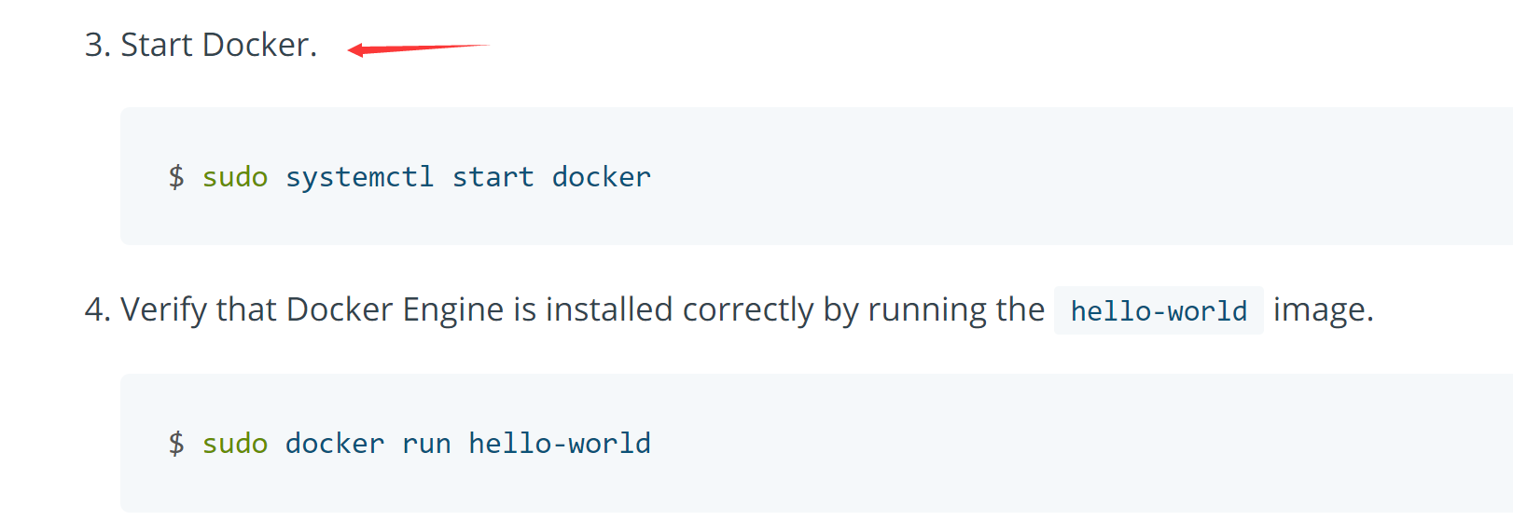Click the inline "hello-world" code label

click(x=1159, y=310)
